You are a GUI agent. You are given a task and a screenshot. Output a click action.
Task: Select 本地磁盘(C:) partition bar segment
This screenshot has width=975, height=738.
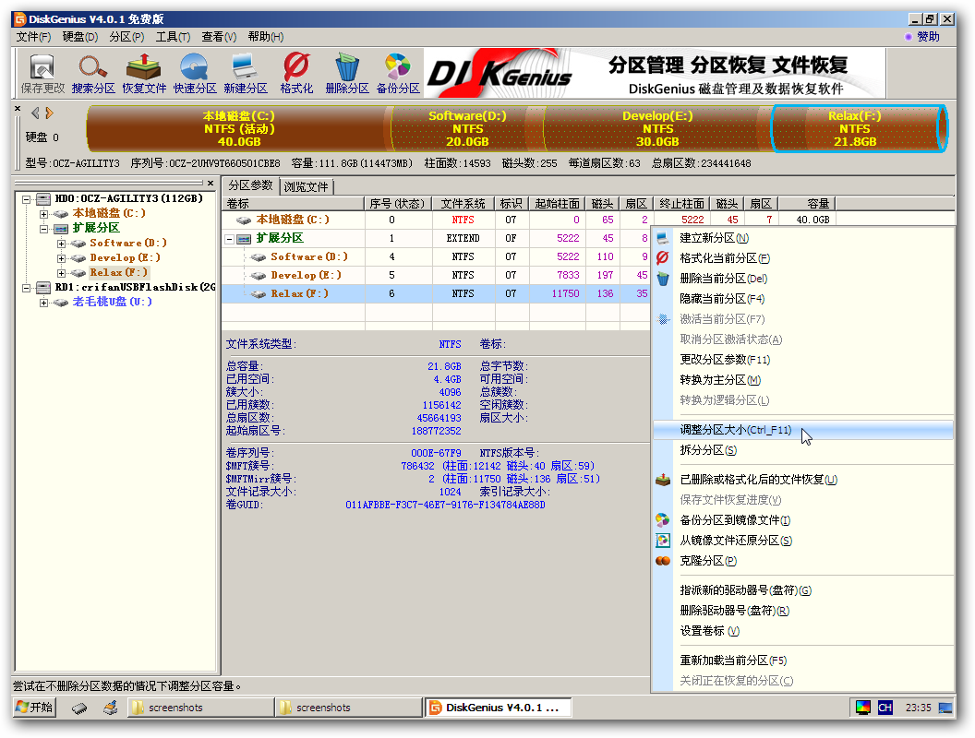pos(239,128)
